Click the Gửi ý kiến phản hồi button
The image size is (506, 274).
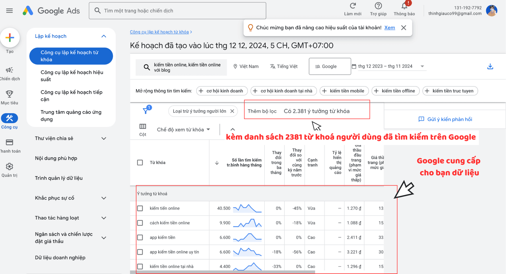pyautogui.click(x=445, y=119)
